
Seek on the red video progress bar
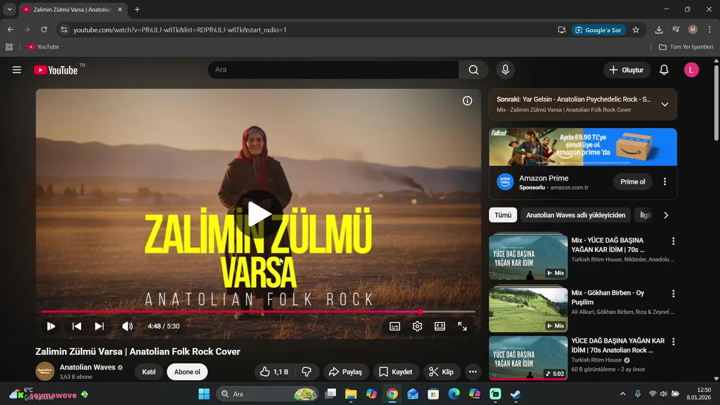point(258,312)
